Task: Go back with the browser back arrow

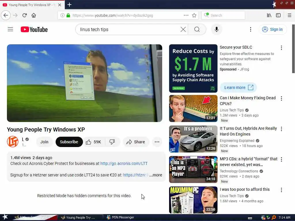Action: pyautogui.click(x=6, y=15)
